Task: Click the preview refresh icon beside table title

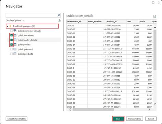Action: [154, 16]
